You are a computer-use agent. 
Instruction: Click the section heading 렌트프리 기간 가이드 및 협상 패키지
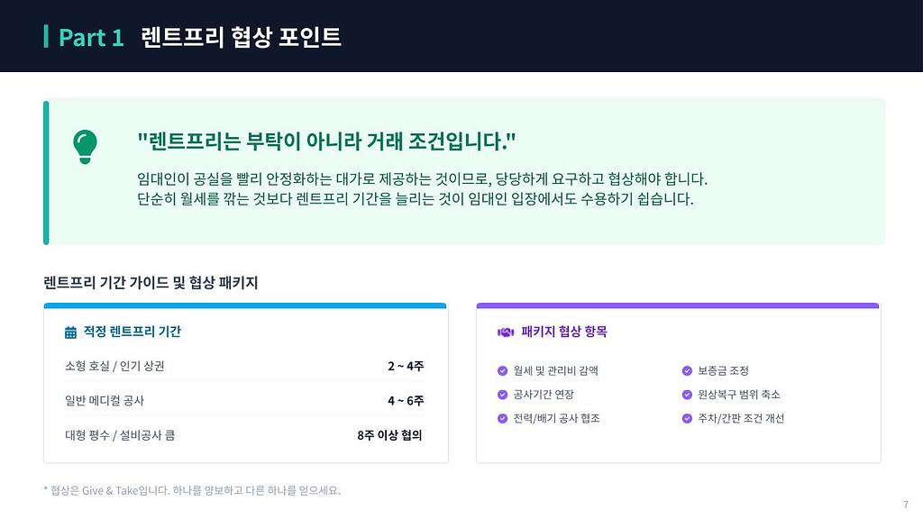coord(151,283)
